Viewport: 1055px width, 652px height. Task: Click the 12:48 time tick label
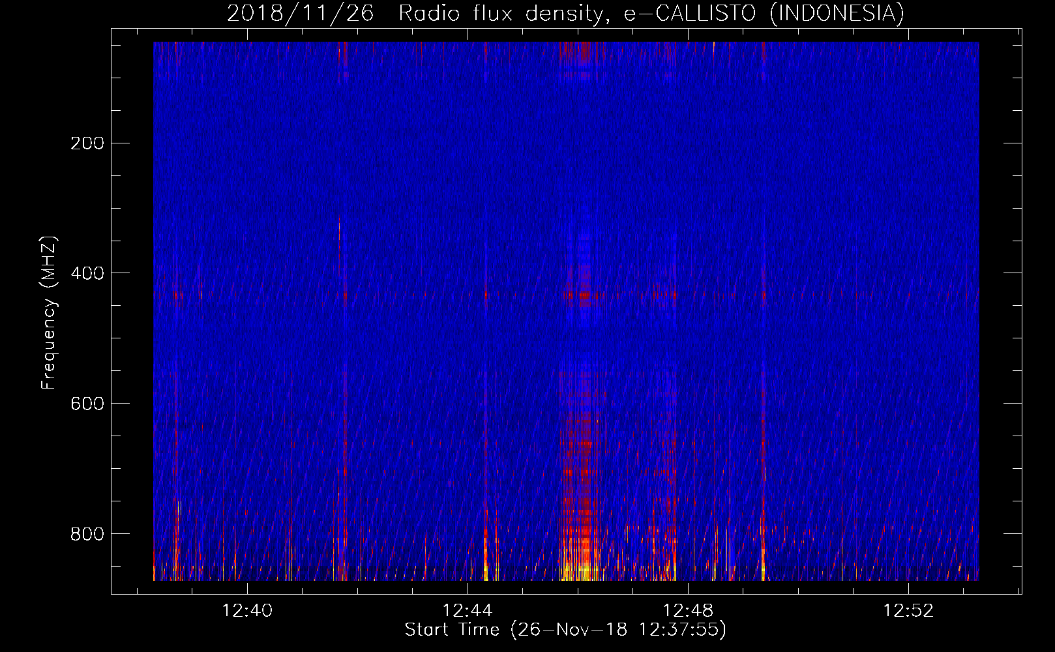click(688, 611)
